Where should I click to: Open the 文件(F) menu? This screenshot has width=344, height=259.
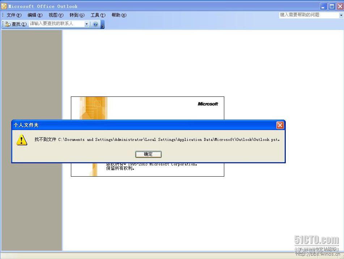point(14,15)
